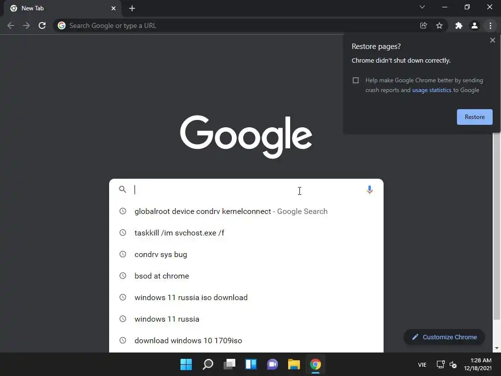Click Customize Chrome button
501x376 pixels.
(444, 337)
